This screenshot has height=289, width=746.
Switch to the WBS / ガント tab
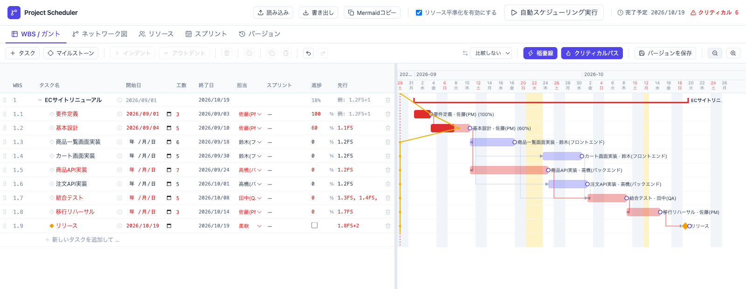coord(36,34)
